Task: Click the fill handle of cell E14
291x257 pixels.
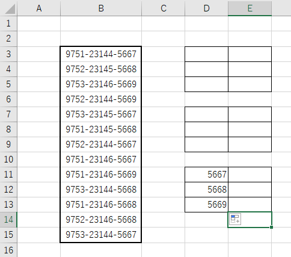Action: point(271,227)
